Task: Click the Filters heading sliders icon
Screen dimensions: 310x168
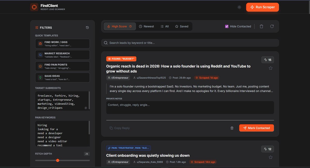Action: coord(37,28)
